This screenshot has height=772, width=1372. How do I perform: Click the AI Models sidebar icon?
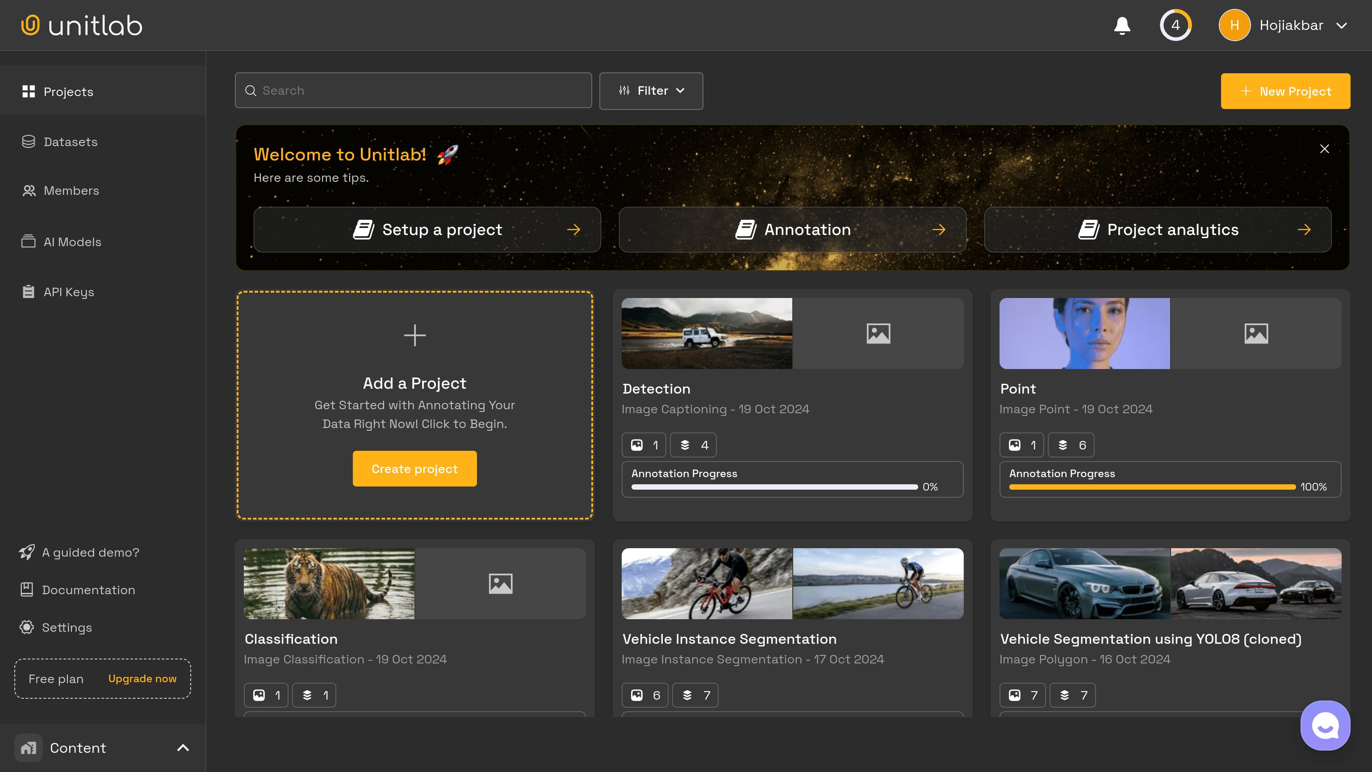coord(28,240)
